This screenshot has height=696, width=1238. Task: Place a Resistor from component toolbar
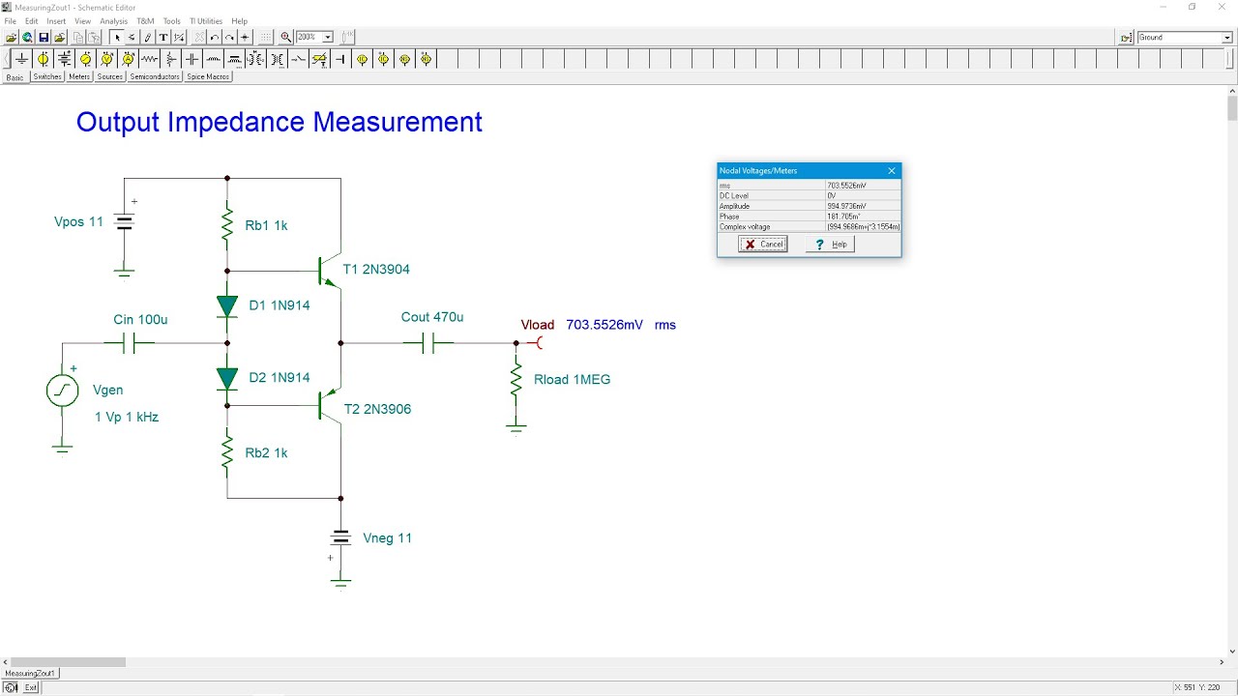point(149,59)
